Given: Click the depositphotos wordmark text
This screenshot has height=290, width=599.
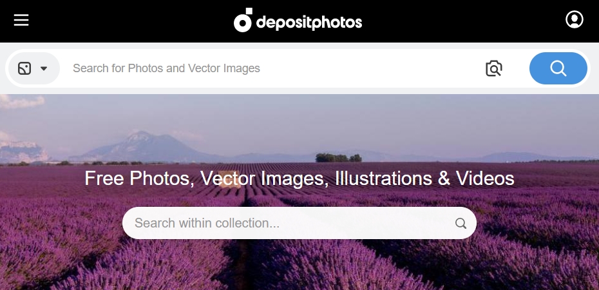Looking at the screenshot, I should click(x=309, y=23).
